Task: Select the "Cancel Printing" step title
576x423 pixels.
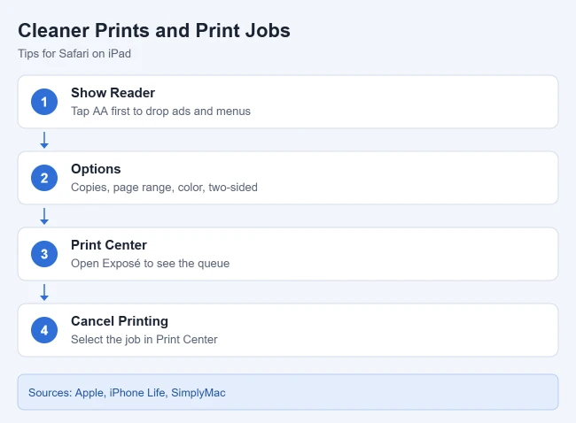Action: click(120, 321)
